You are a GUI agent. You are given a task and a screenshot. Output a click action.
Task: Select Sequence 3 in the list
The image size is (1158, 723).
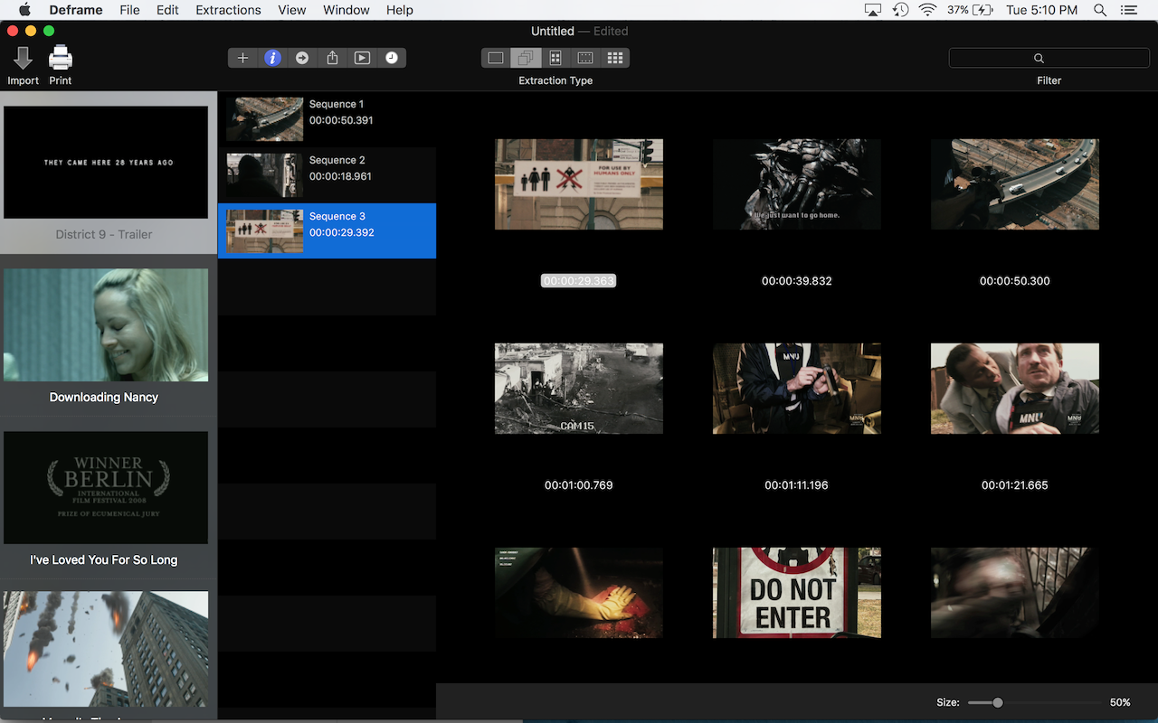point(327,231)
